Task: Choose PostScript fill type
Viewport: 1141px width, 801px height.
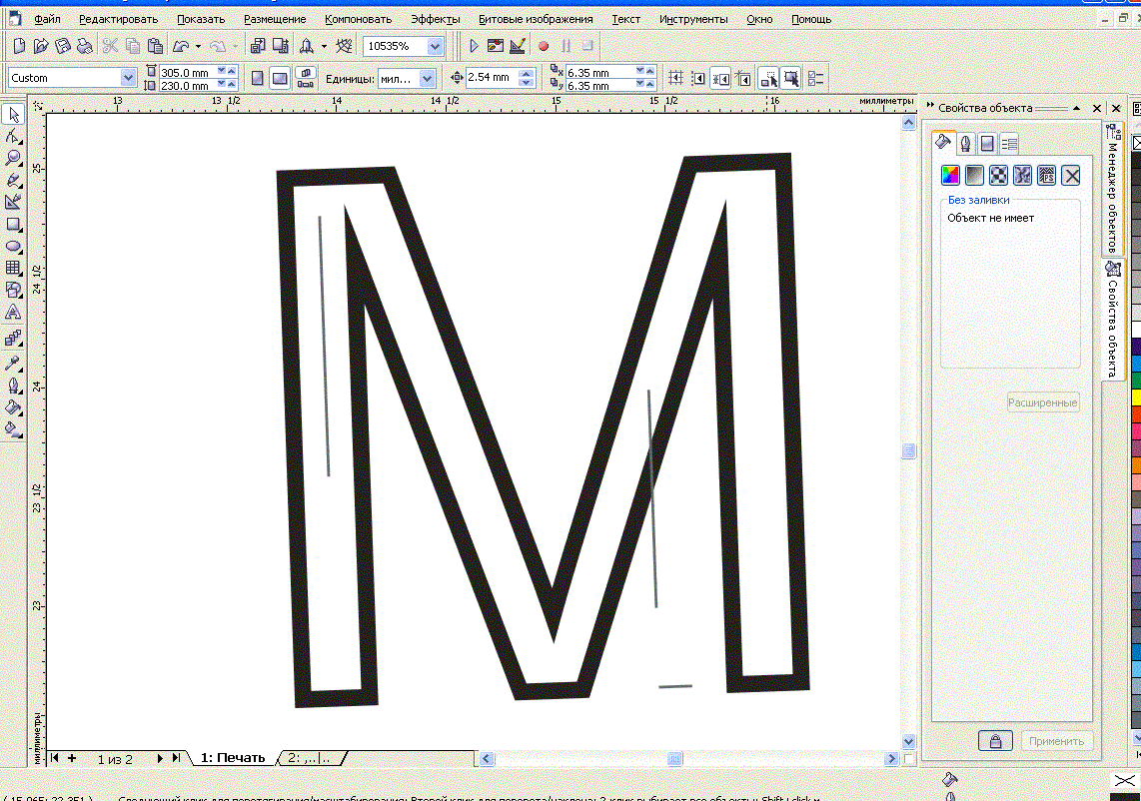Action: click(1046, 176)
